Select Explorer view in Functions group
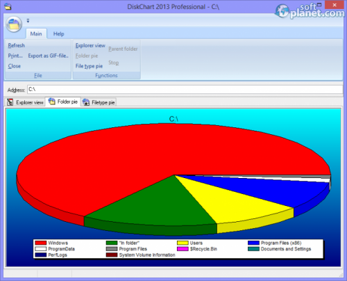This screenshot has height=281, width=347. (90, 46)
